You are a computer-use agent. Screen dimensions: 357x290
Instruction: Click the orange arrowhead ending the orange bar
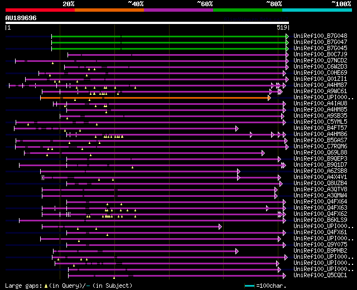[269, 98]
